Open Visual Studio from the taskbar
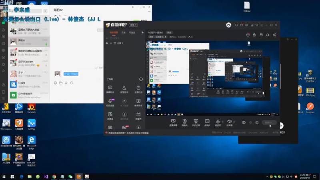 click(46, 176)
